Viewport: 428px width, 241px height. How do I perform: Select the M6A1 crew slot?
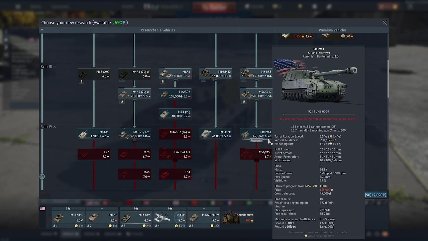click(102, 217)
